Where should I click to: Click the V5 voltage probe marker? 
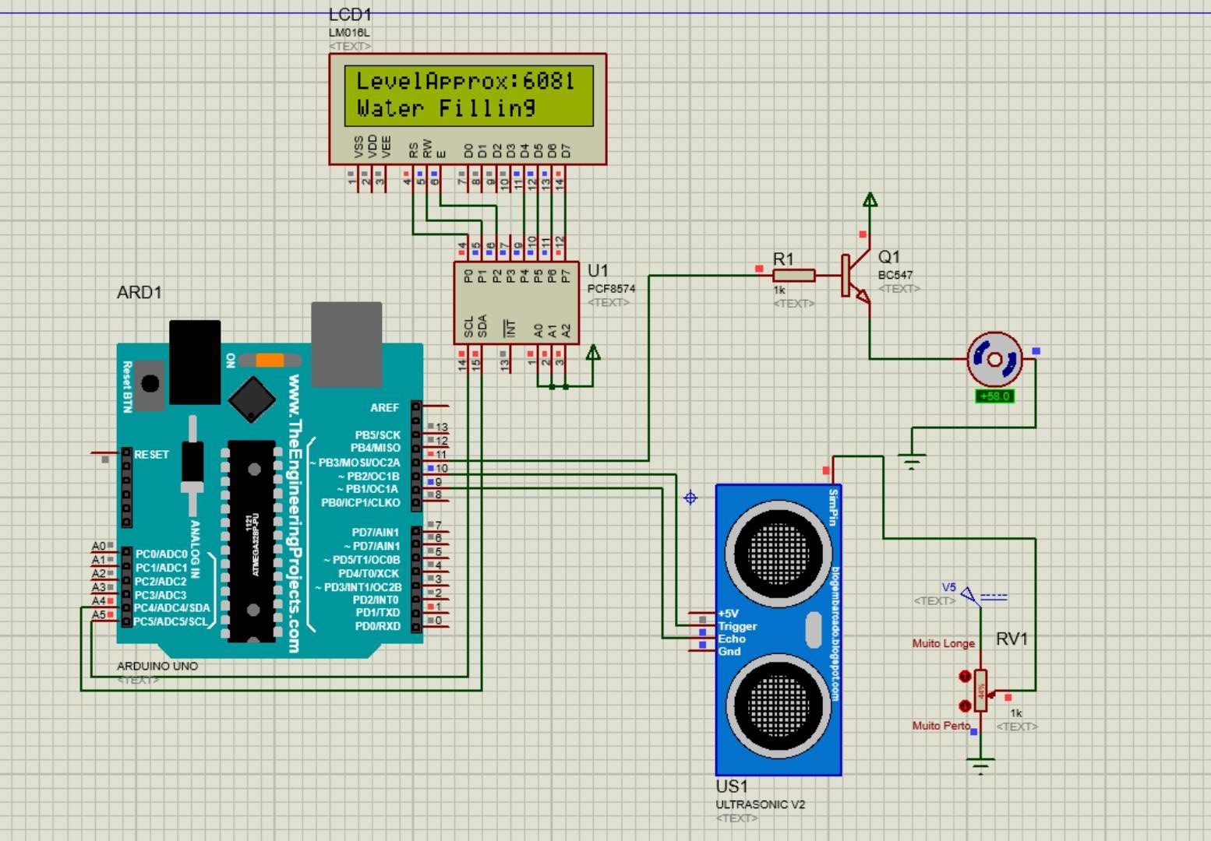click(967, 594)
